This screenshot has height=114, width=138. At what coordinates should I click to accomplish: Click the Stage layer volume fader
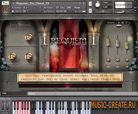tap(108, 42)
